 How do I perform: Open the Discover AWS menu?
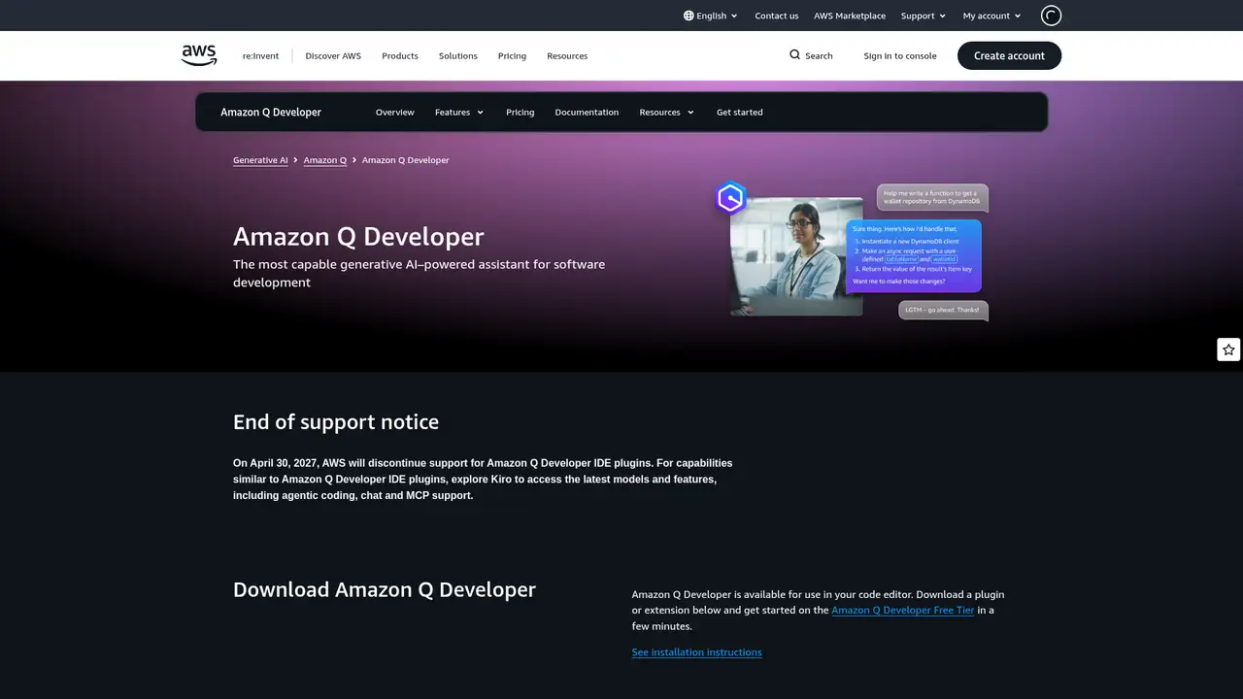click(x=333, y=56)
